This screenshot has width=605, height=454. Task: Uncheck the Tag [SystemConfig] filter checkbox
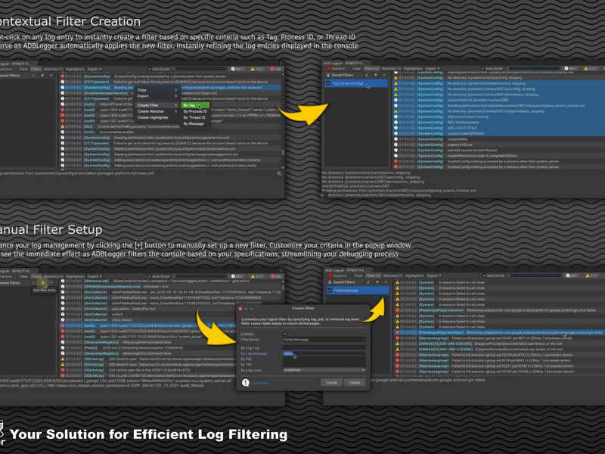point(328,83)
